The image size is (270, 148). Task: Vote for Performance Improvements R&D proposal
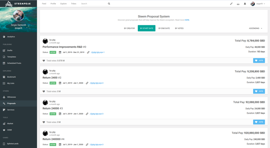tap(259, 60)
